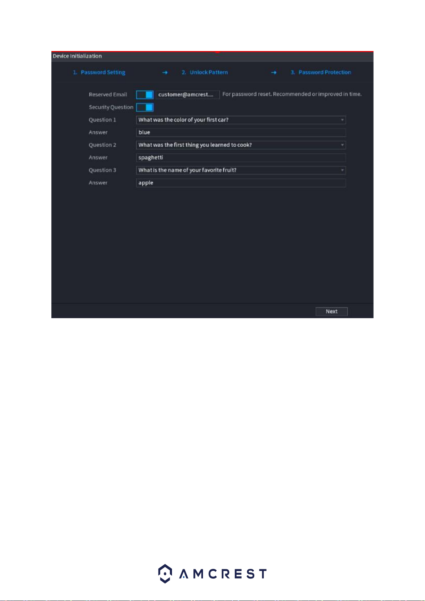The width and height of the screenshot is (425, 601).
Task: Focus the customer@amcrest email field
Action: click(x=188, y=95)
